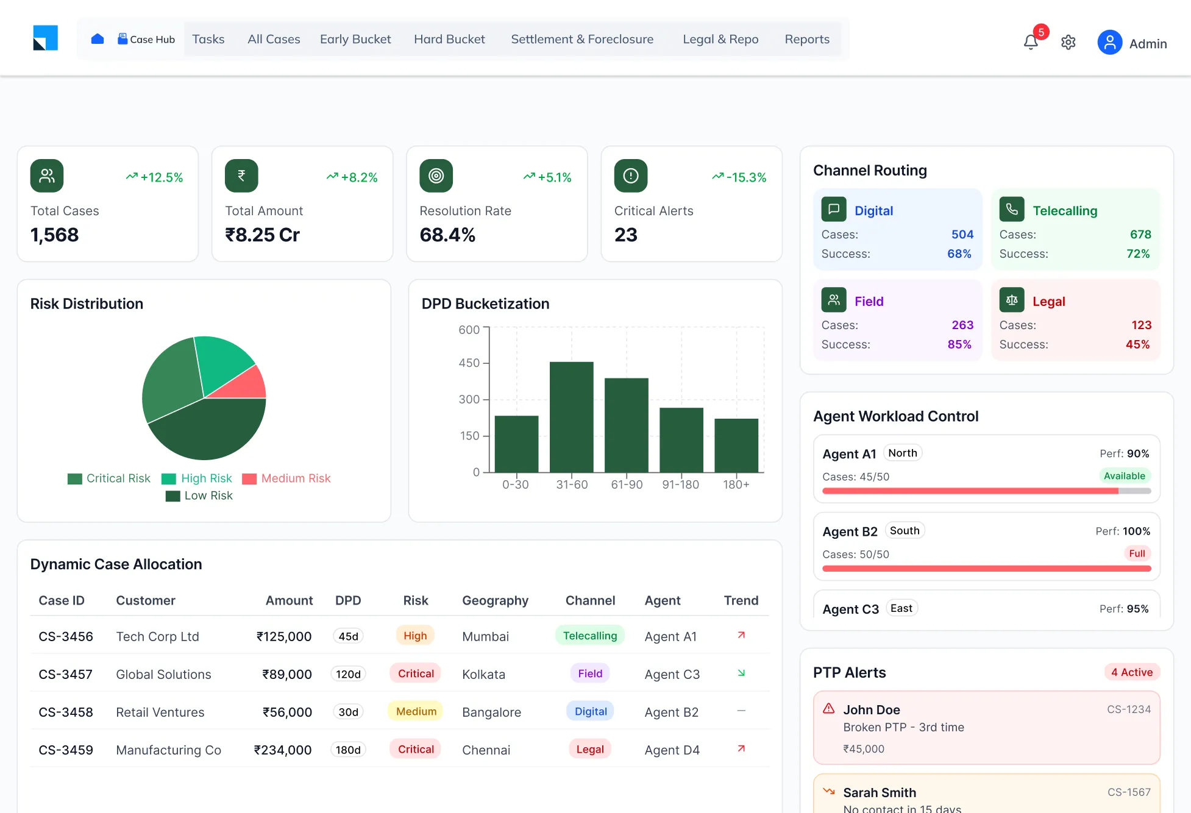The width and height of the screenshot is (1191, 813).
Task: Click the 4 Active PTP badge
Action: coord(1132,672)
